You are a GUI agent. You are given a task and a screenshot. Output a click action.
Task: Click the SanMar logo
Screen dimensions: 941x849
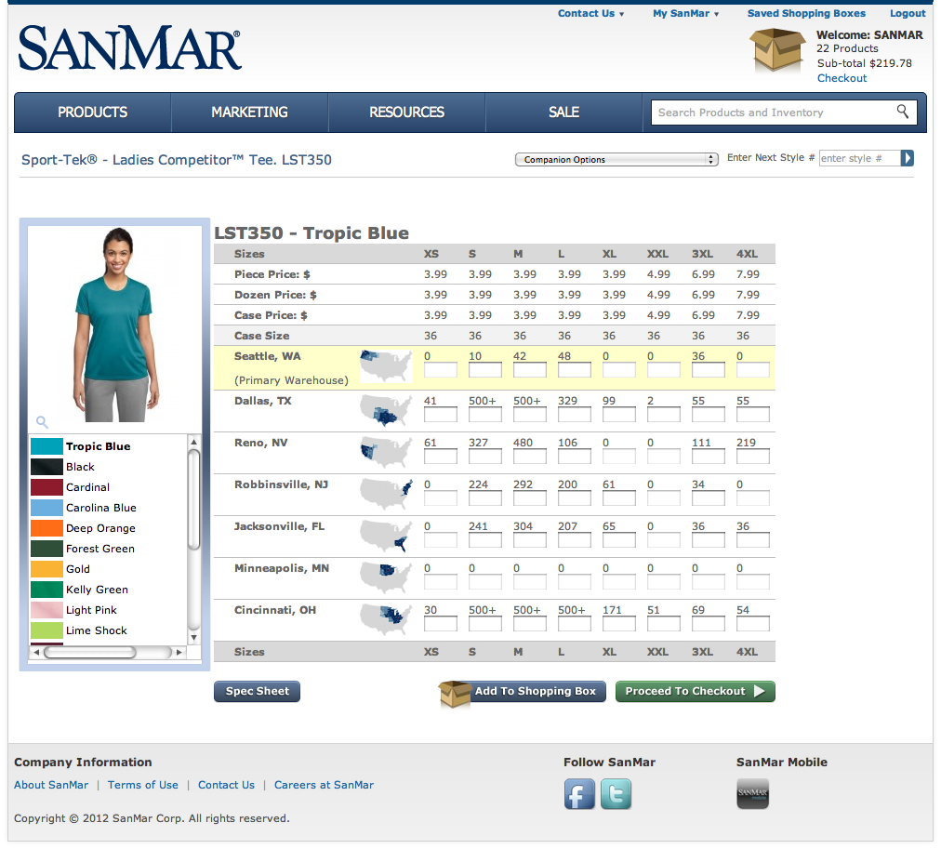point(129,48)
